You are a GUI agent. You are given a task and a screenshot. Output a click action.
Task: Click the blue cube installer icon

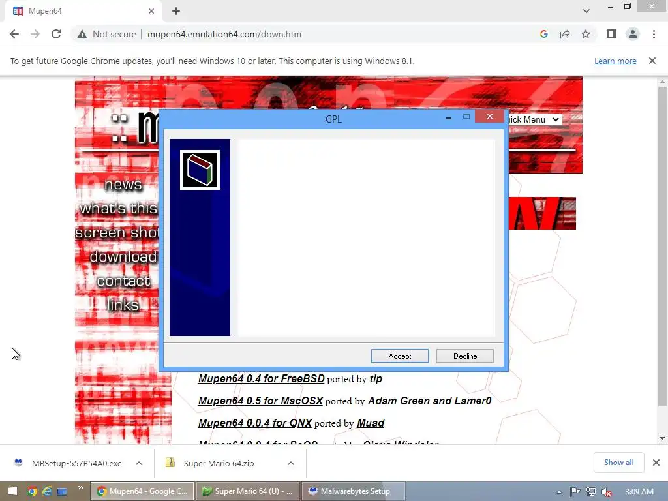(200, 170)
